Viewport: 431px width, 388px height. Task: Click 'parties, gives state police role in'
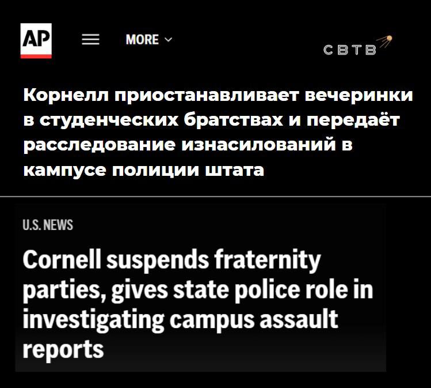[x=197, y=289]
